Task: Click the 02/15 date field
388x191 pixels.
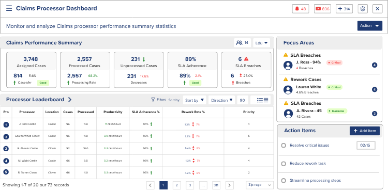Action: click(366, 146)
